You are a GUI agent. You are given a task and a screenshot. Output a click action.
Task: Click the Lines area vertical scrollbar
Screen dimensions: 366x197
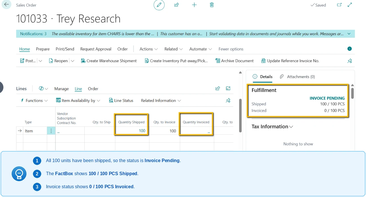[240, 115]
